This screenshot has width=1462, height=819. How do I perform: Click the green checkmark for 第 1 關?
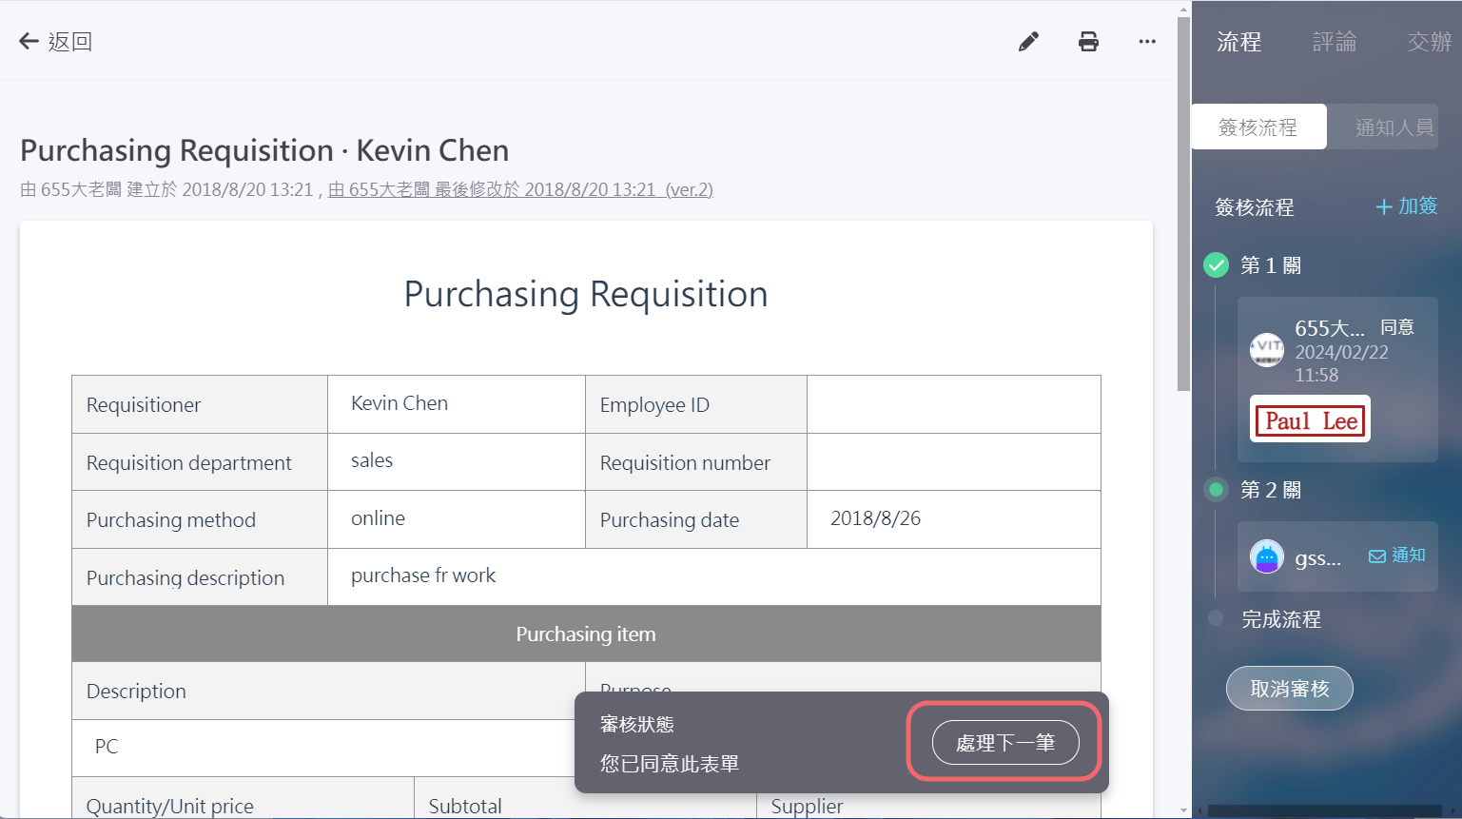click(1216, 265)
